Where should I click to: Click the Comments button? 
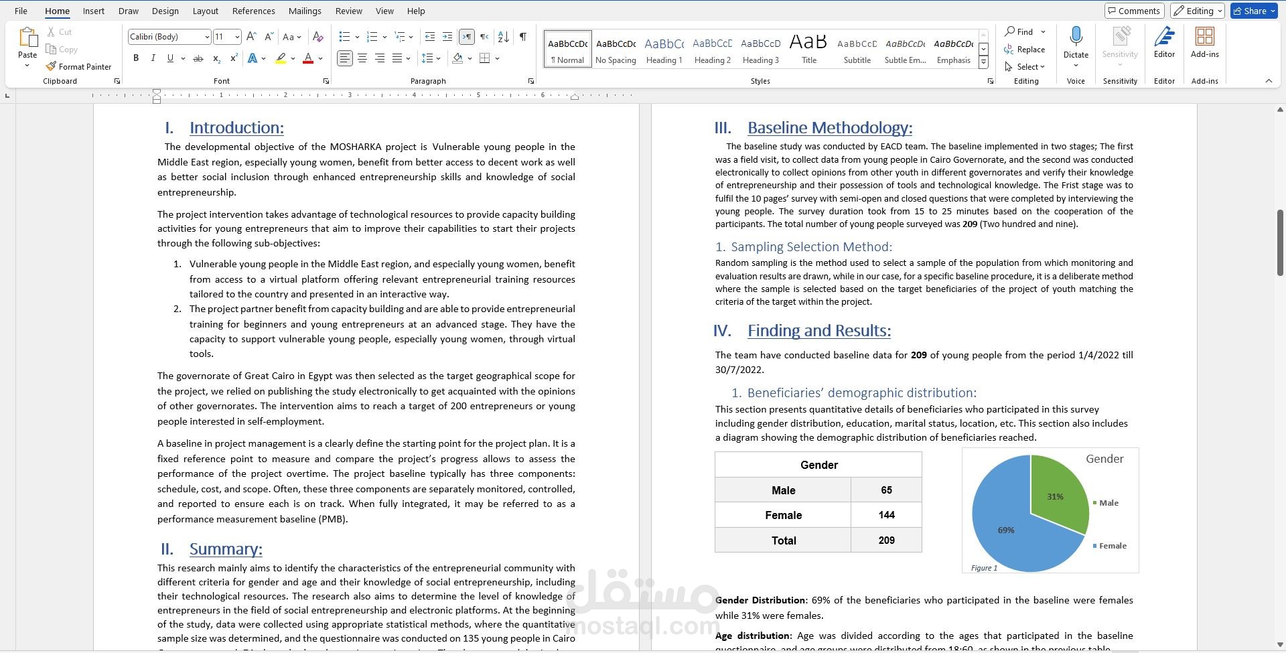(x=1135, y=11)
